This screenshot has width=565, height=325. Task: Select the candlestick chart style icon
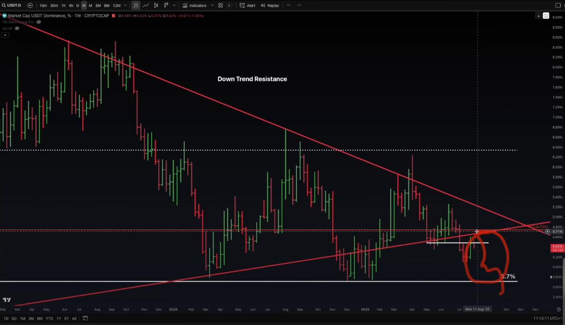(x=156, y=5)
